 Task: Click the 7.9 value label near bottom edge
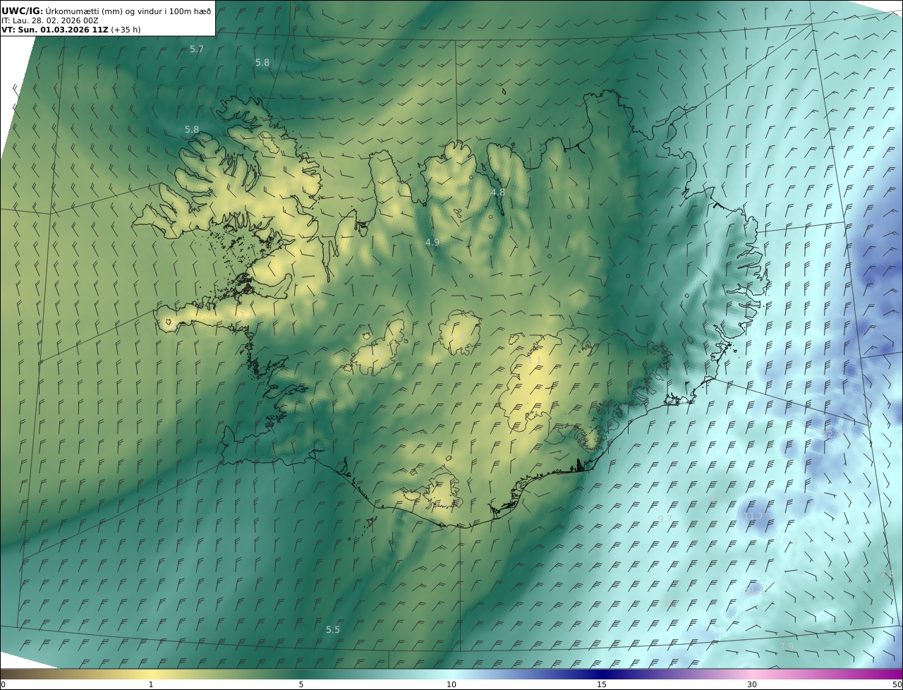787,646
